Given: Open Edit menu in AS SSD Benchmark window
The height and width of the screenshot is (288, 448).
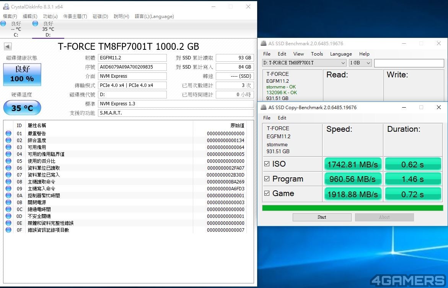Looking at the screenshot, I should coord(282,54).
